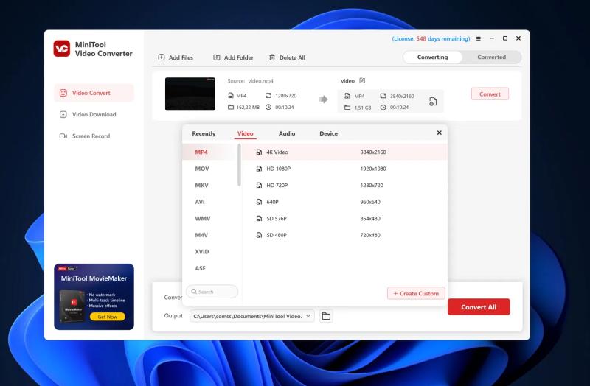Click the video.mp4 thumbnail preview
Viewport: 590px width, 386px height.
tap(190, 94)
